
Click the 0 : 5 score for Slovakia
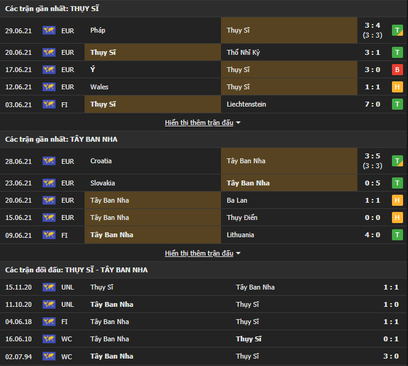point(372,183)
